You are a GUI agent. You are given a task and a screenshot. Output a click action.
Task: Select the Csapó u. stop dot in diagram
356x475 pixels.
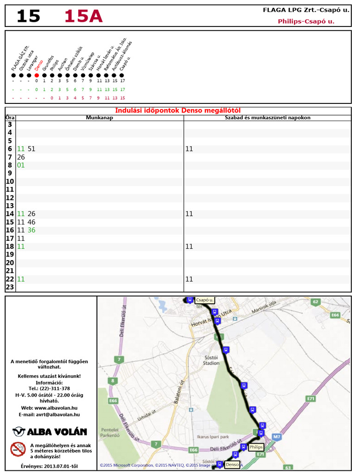tap(122, 76)
